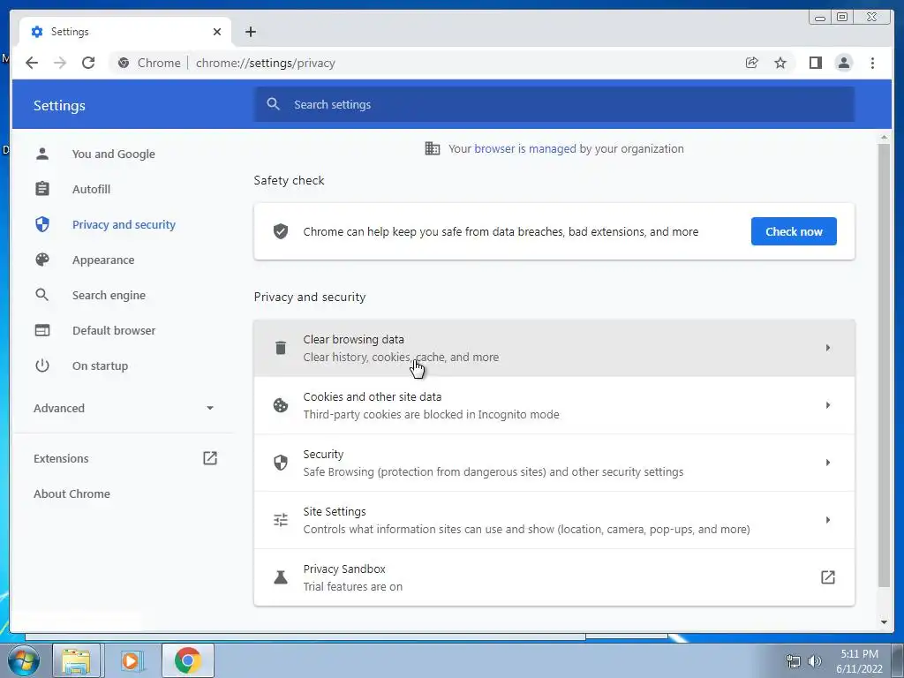Click the cookie icon
Image resolution: width=904 pixels, height=678 pixels.
click(x=280, y=405)
